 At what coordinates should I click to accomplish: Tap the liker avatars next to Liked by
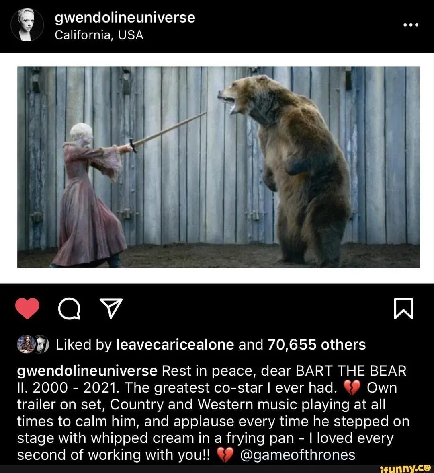[x=33, y=344]
